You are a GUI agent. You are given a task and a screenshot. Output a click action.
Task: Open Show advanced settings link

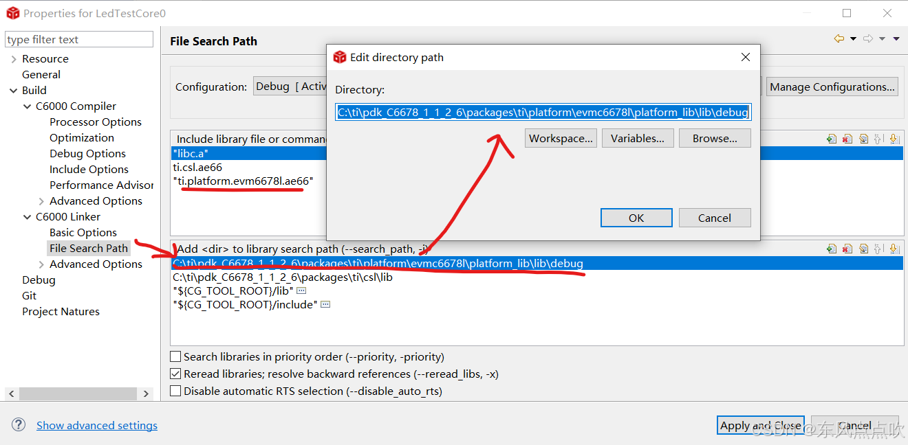pos(97,426)
